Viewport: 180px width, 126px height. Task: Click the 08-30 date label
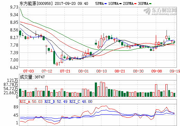(x=138, y=71)
